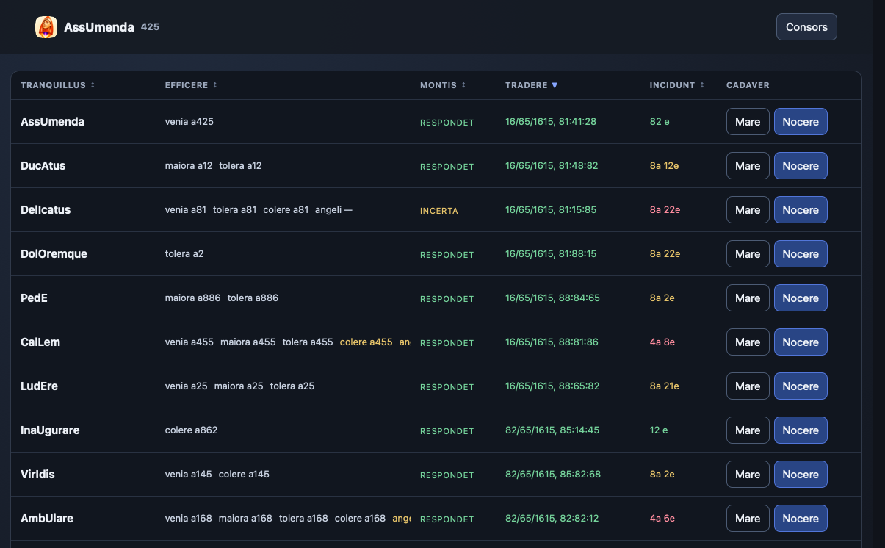
Task: Click the "4a 8e" incidunt value
Action: [662, 342]
